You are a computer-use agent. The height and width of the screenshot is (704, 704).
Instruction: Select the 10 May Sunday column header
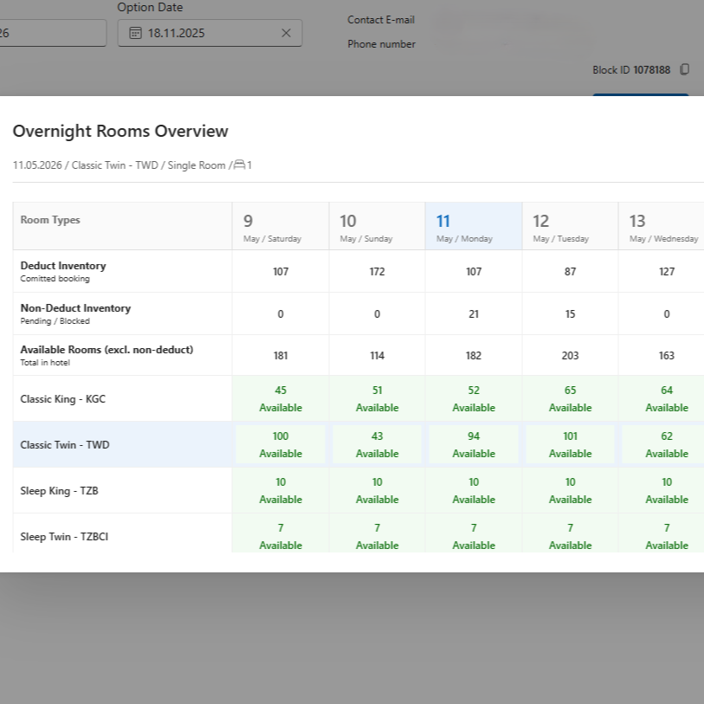coord(378,226)
